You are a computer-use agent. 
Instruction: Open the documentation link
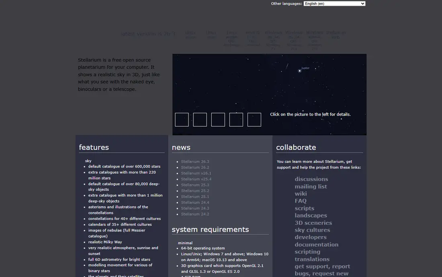point(316,244)
